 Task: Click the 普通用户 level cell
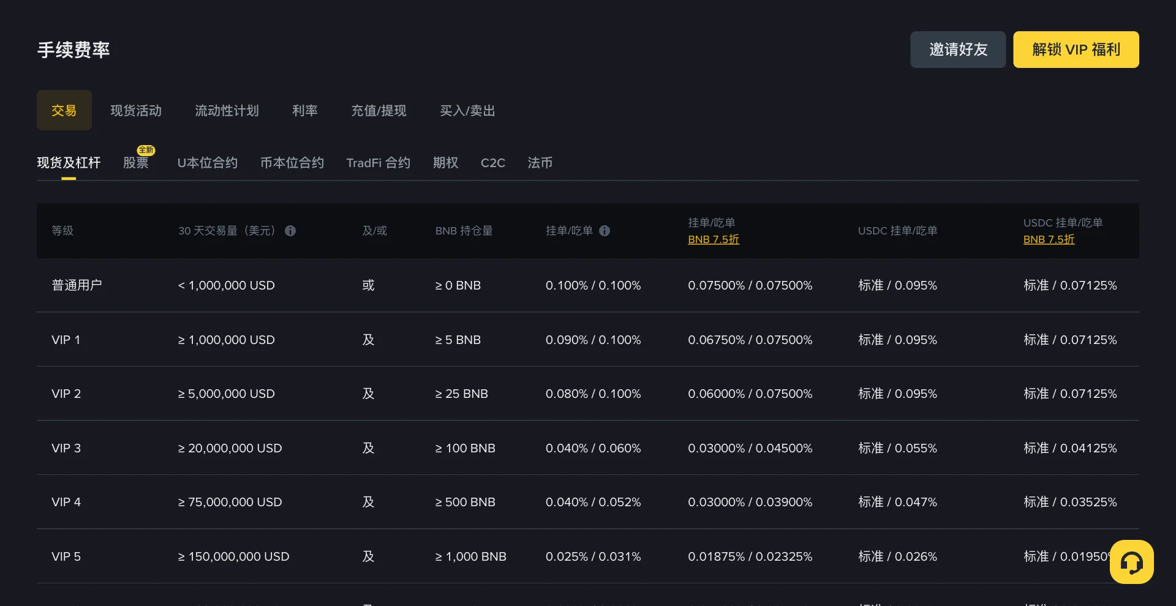[x=77, y=285]
